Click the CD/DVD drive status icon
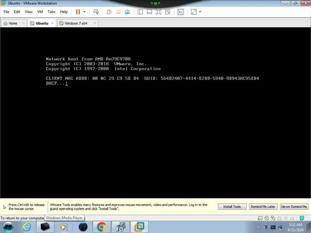This screenshot has width=311, height=233. coord(267,218)
